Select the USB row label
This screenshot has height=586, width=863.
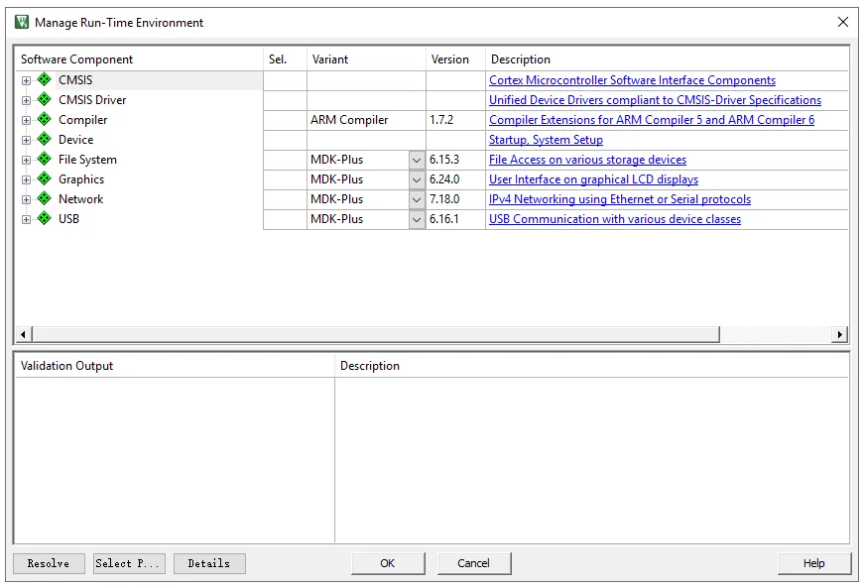68,218
